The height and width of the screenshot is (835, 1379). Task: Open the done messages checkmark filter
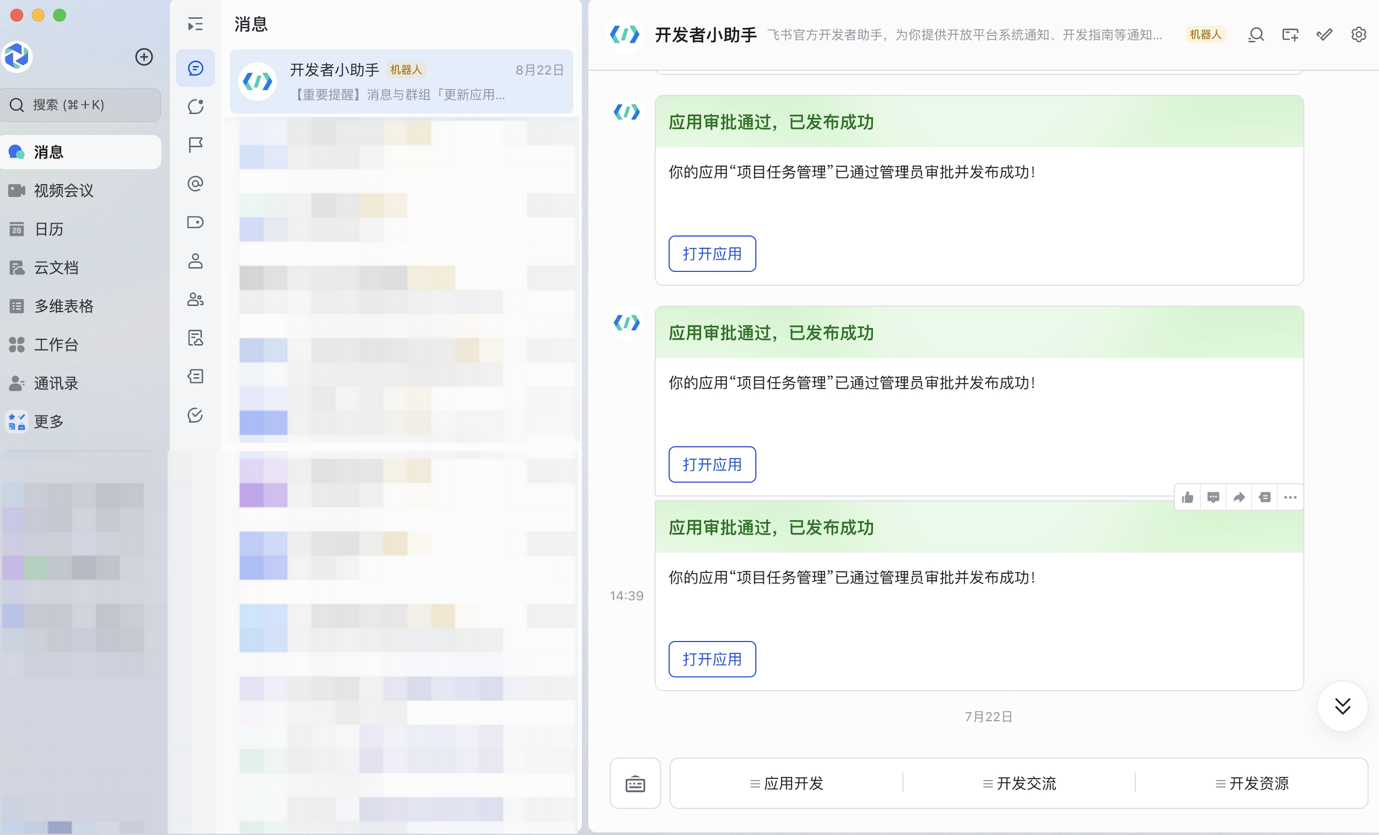196,415
